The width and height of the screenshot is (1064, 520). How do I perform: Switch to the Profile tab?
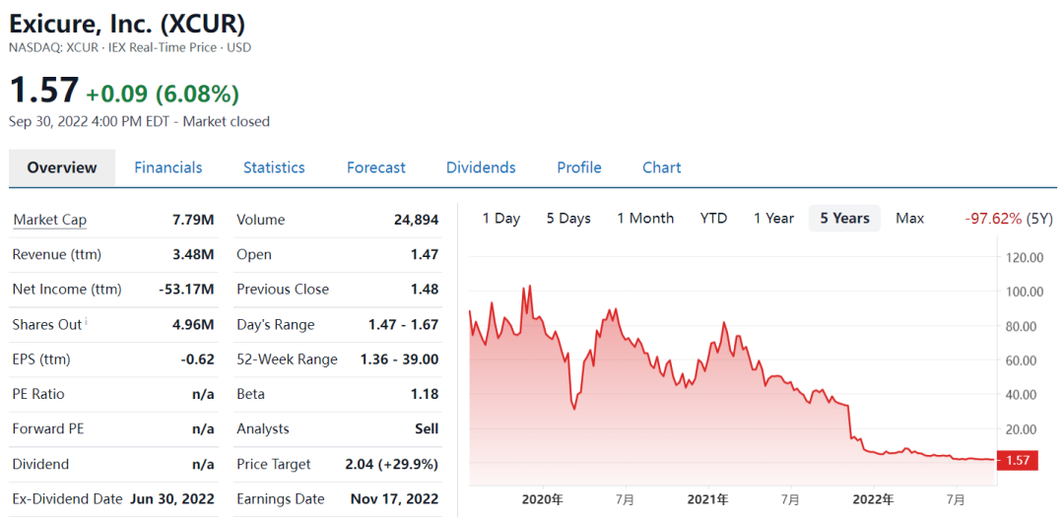579,167
